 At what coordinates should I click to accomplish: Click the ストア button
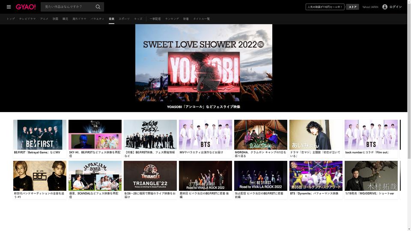[352, 7]
